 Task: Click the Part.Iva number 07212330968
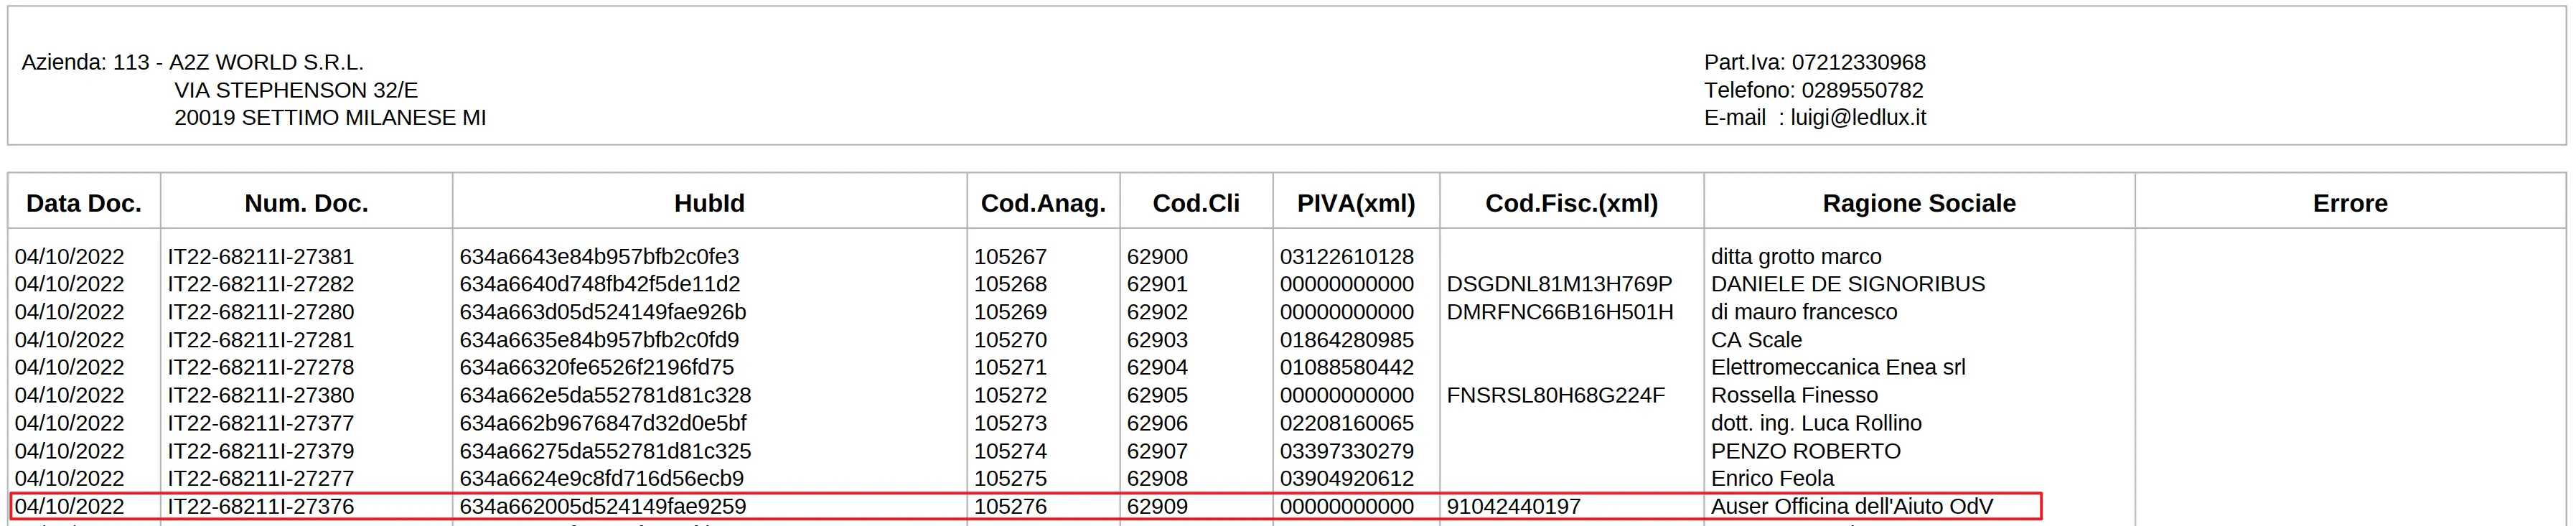click(x=1858, y=62)
